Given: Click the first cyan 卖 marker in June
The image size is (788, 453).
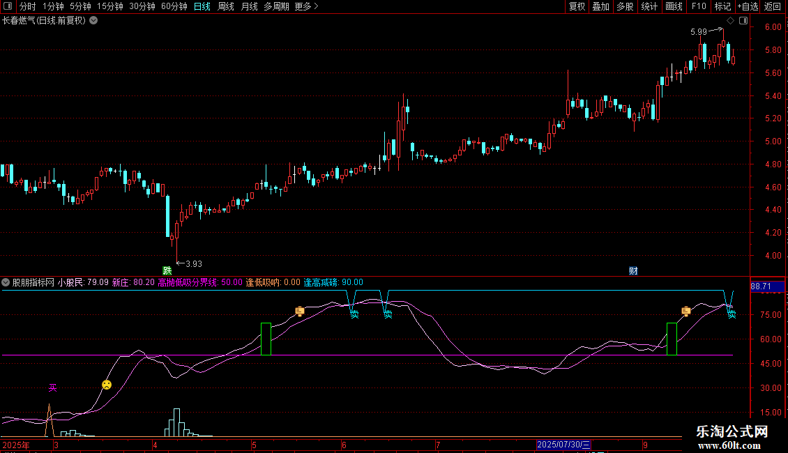Looking at the screenshot, I should coord(355,314).
